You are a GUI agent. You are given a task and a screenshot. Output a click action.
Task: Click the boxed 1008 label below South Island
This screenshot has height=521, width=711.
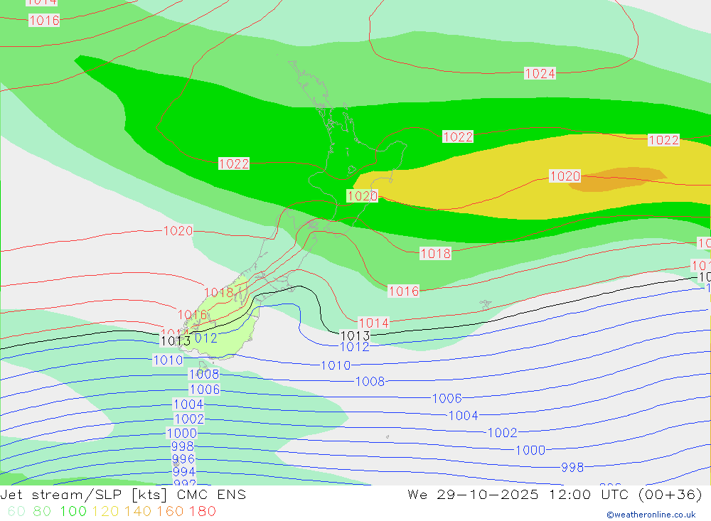pyautogui.click(x=204, y=374)
